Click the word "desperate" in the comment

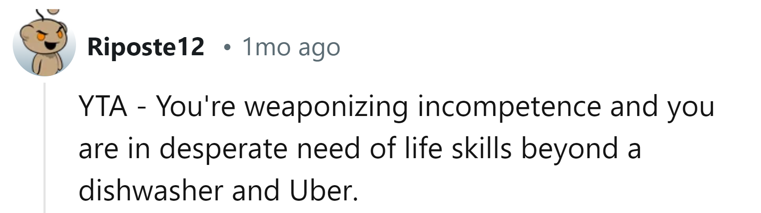223,148
